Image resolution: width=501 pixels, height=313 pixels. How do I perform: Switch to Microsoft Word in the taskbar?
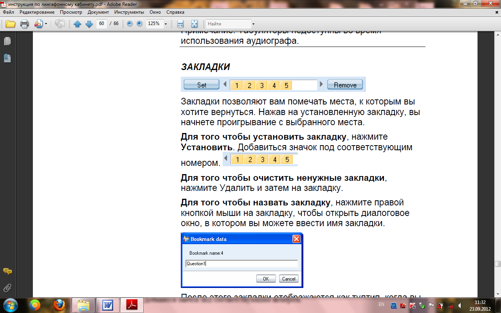[107, 305]
